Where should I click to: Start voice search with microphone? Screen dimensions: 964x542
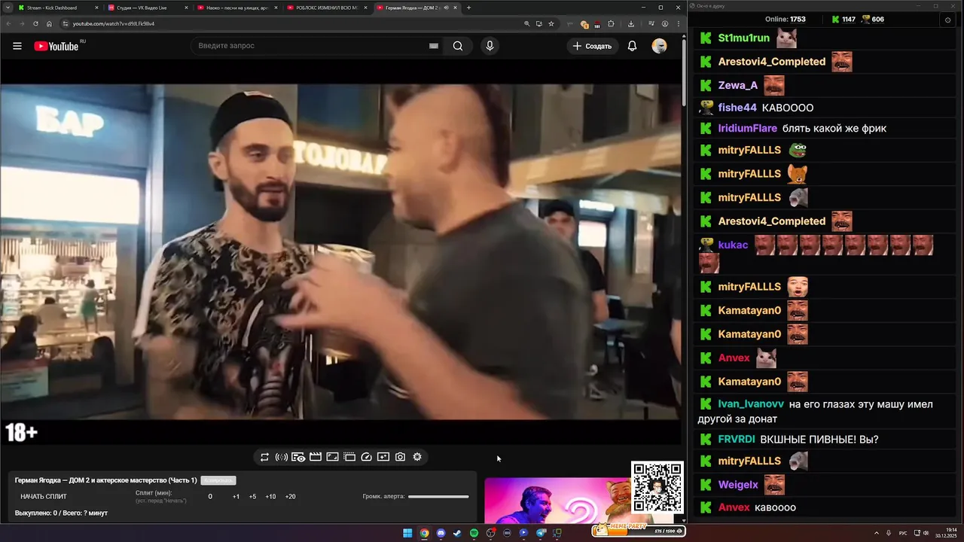click(x=490, y=46)
